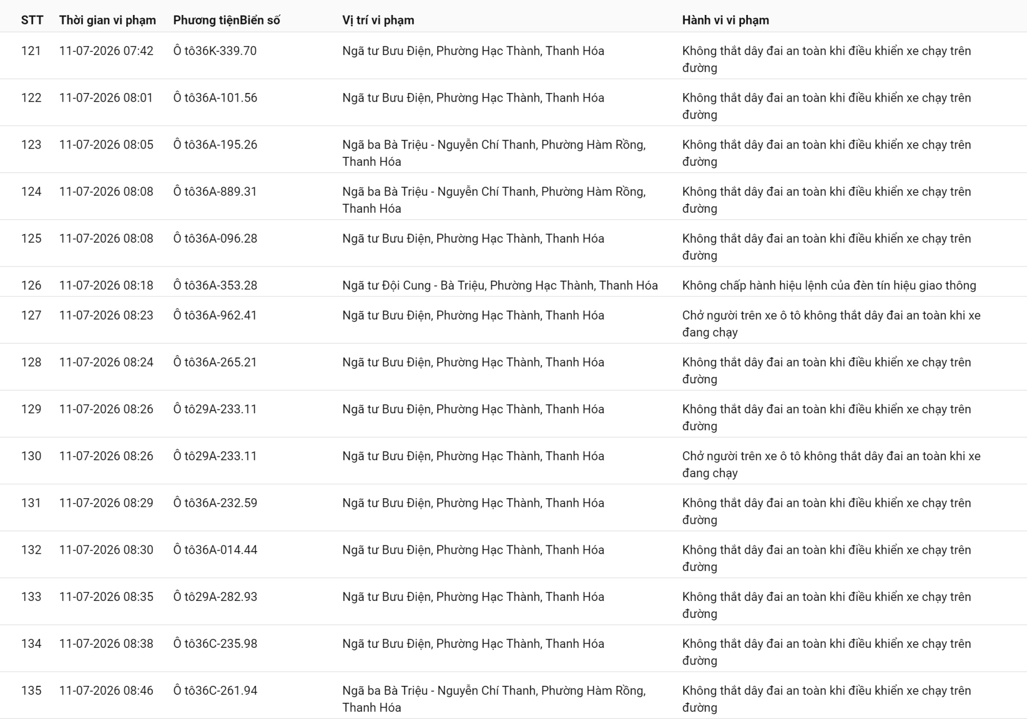Select plate 36A-889.31 in row 124
The image size is (1027, 719).
(x=227, y=192)
